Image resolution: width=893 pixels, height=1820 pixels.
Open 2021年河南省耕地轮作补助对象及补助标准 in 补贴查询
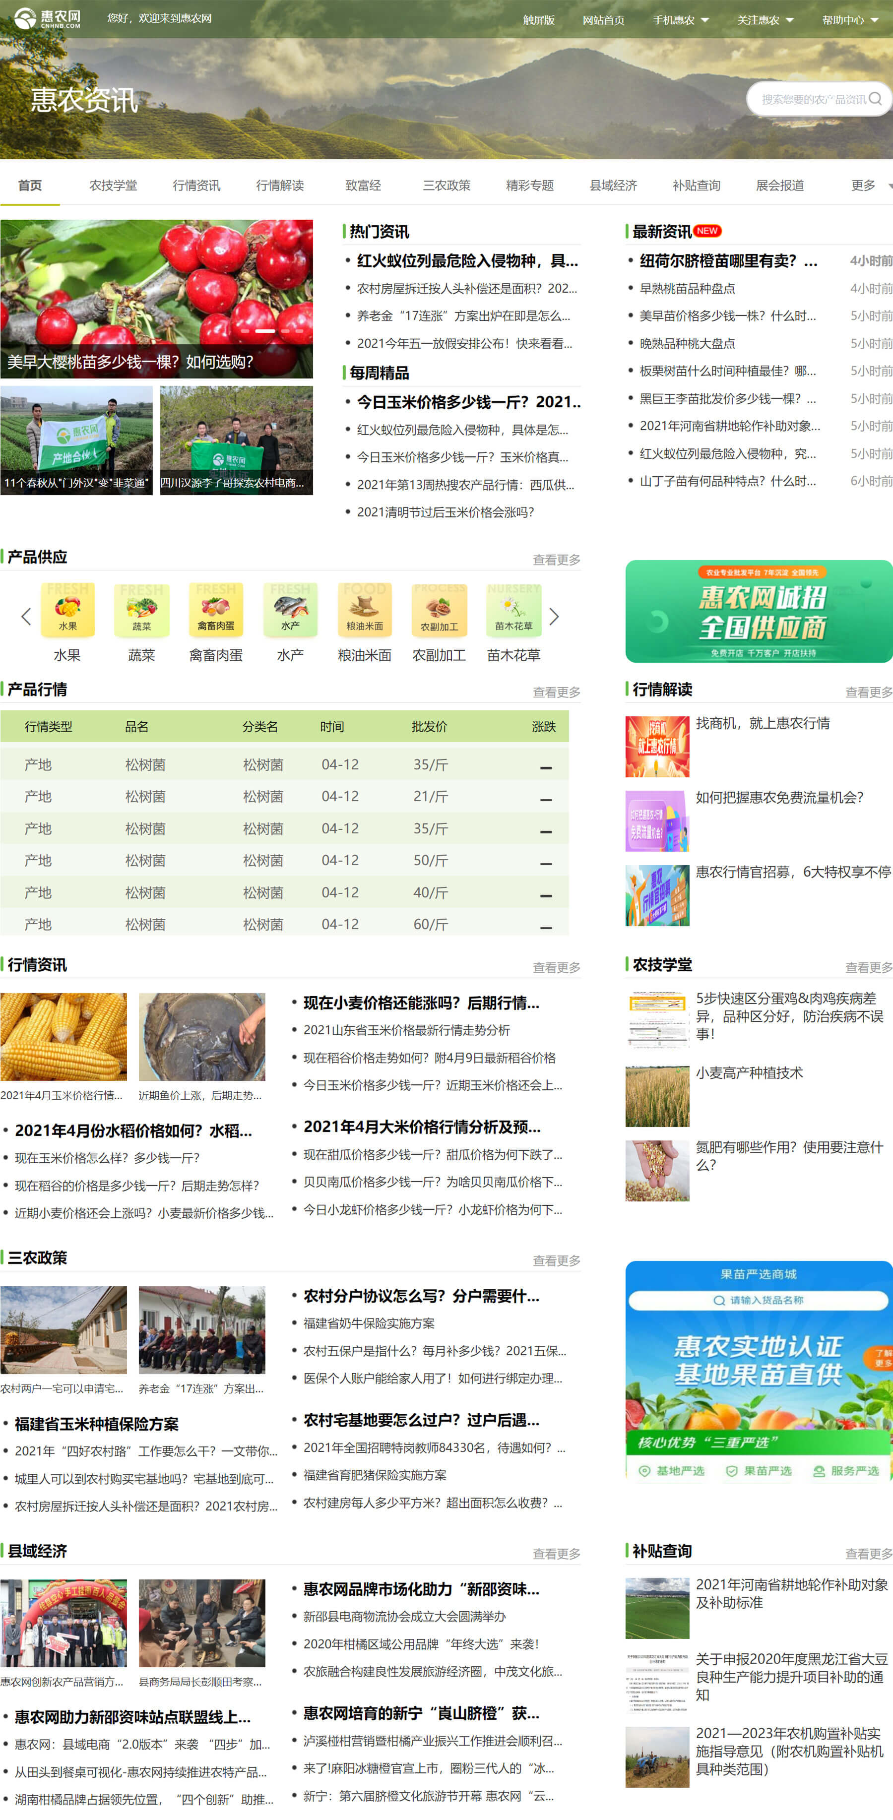point(792,1593)
